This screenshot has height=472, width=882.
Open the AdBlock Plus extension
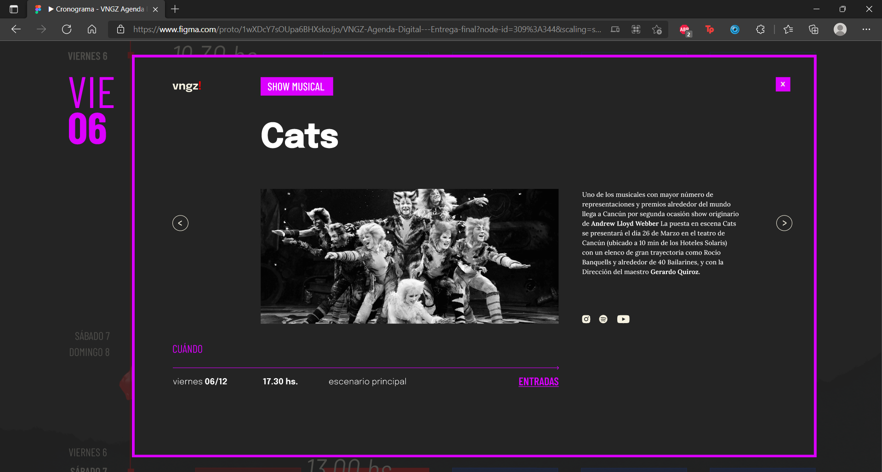tap(685, 29)
